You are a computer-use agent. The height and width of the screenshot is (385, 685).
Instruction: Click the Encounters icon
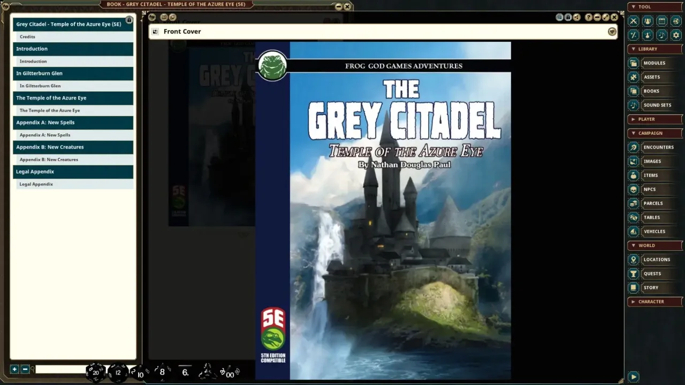[634, 147]
